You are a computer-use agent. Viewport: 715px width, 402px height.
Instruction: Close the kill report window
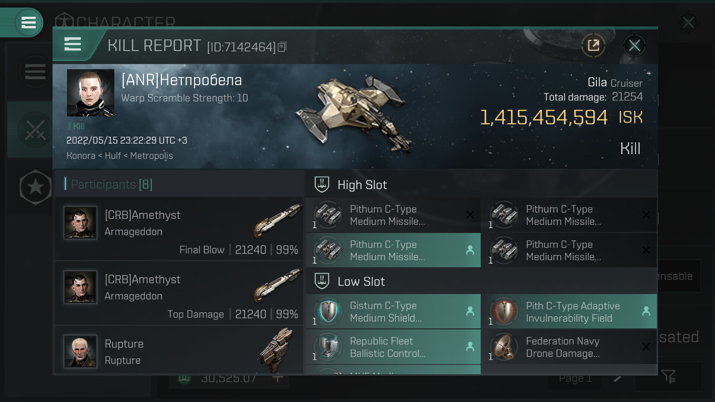coord(634,46)
